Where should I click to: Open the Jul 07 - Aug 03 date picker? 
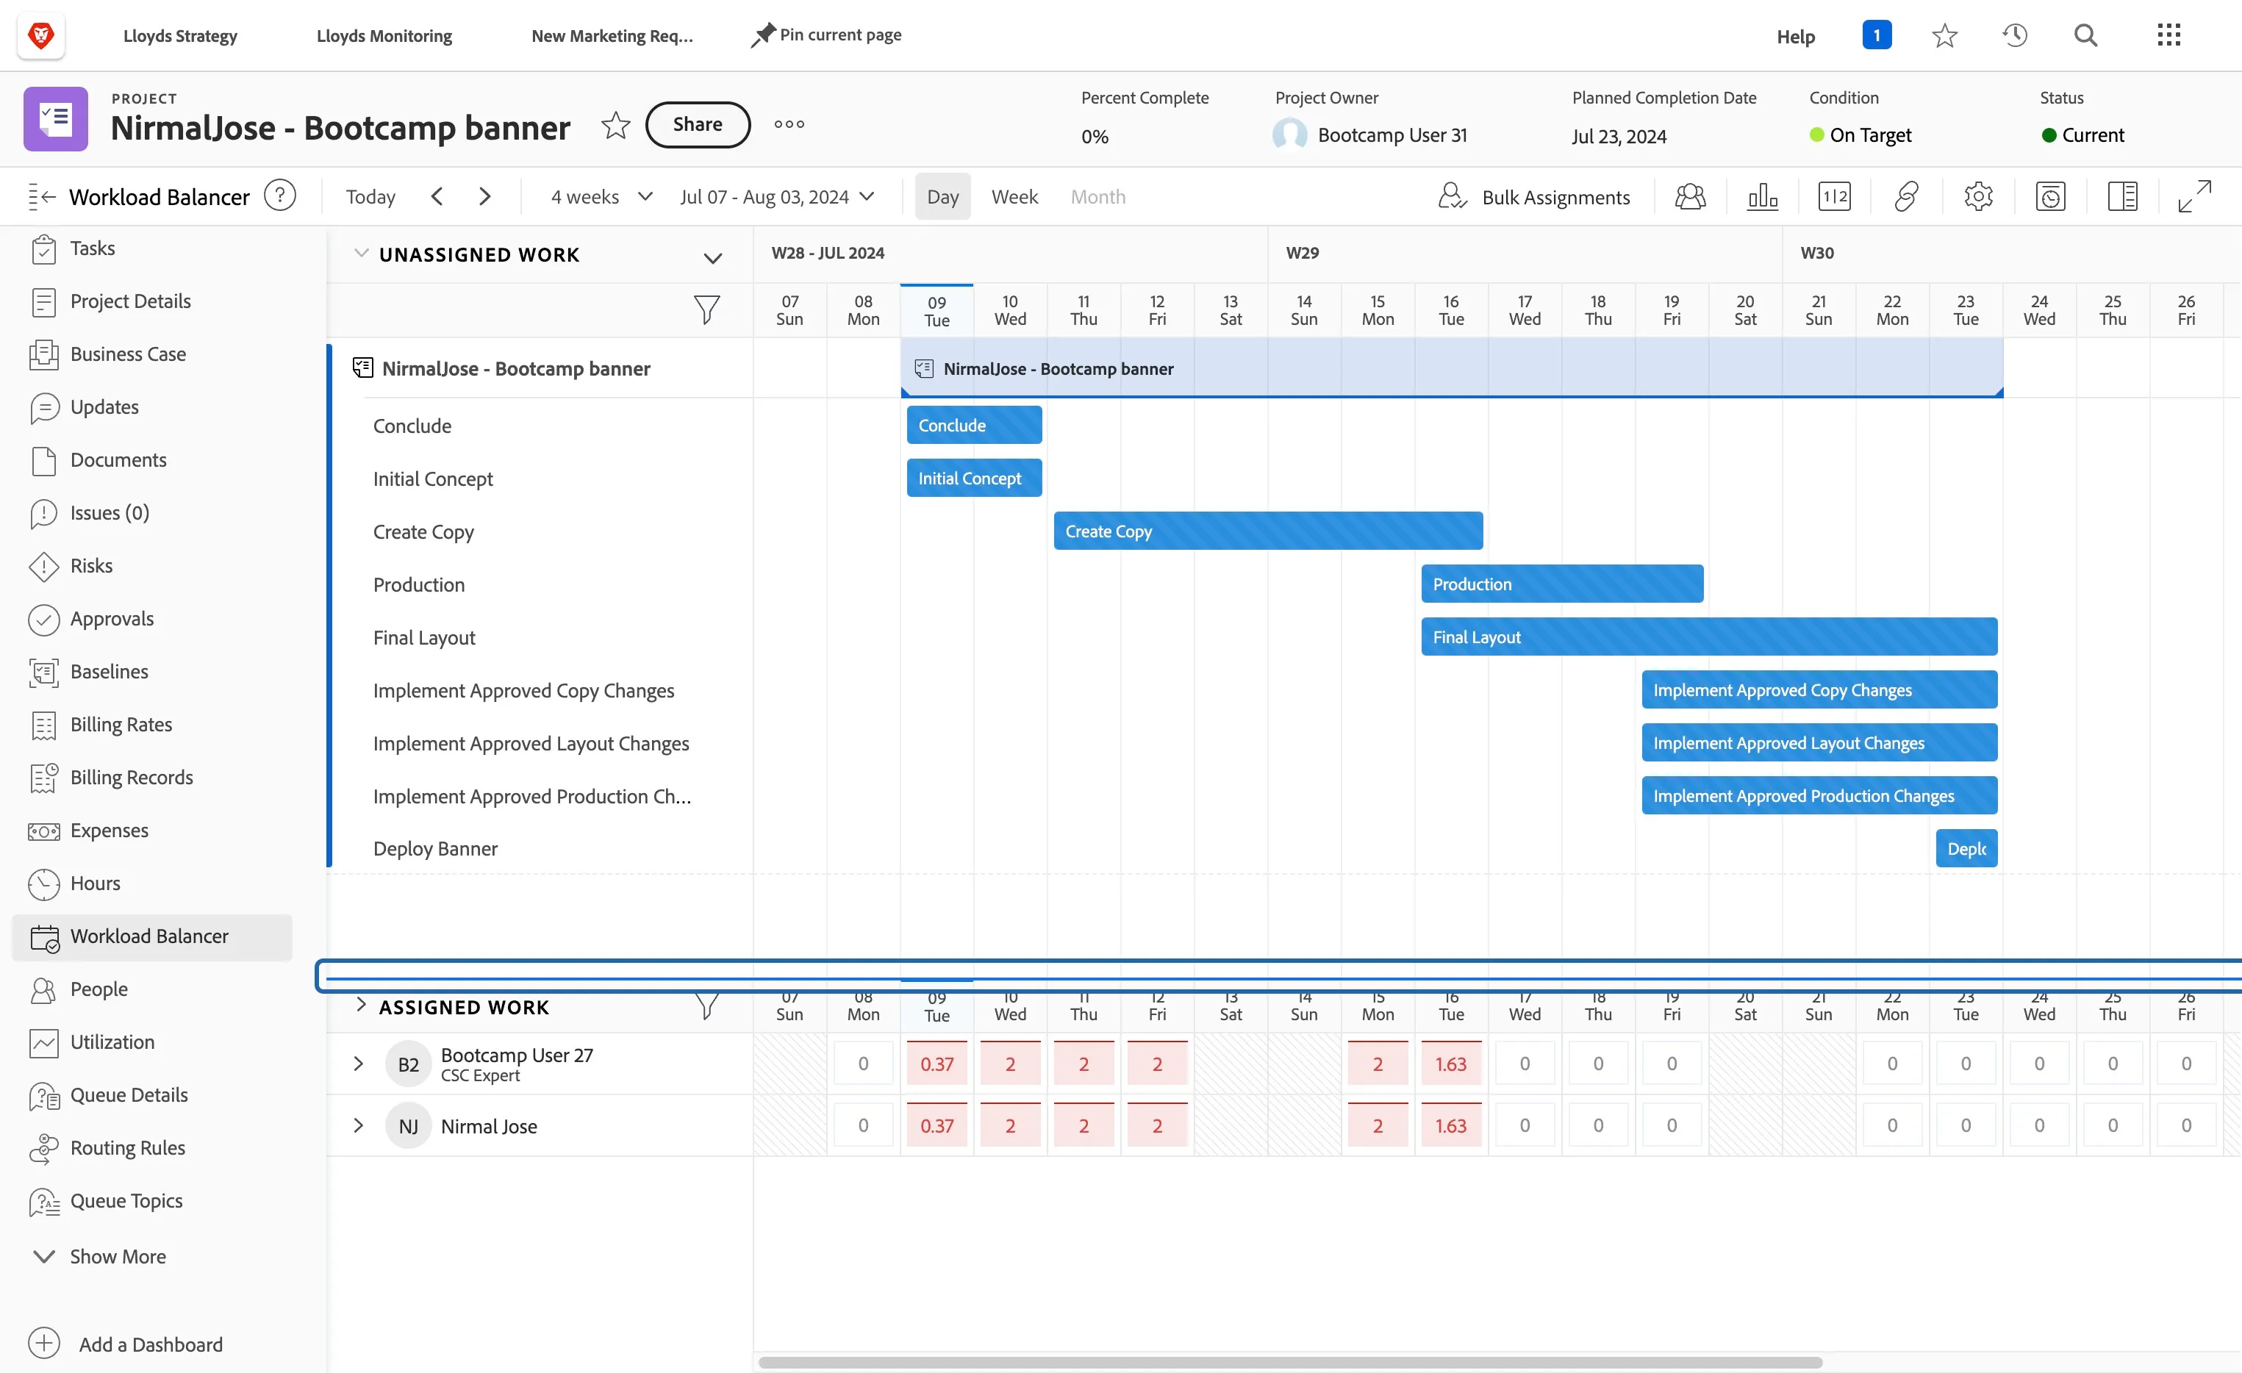[777, 196]
